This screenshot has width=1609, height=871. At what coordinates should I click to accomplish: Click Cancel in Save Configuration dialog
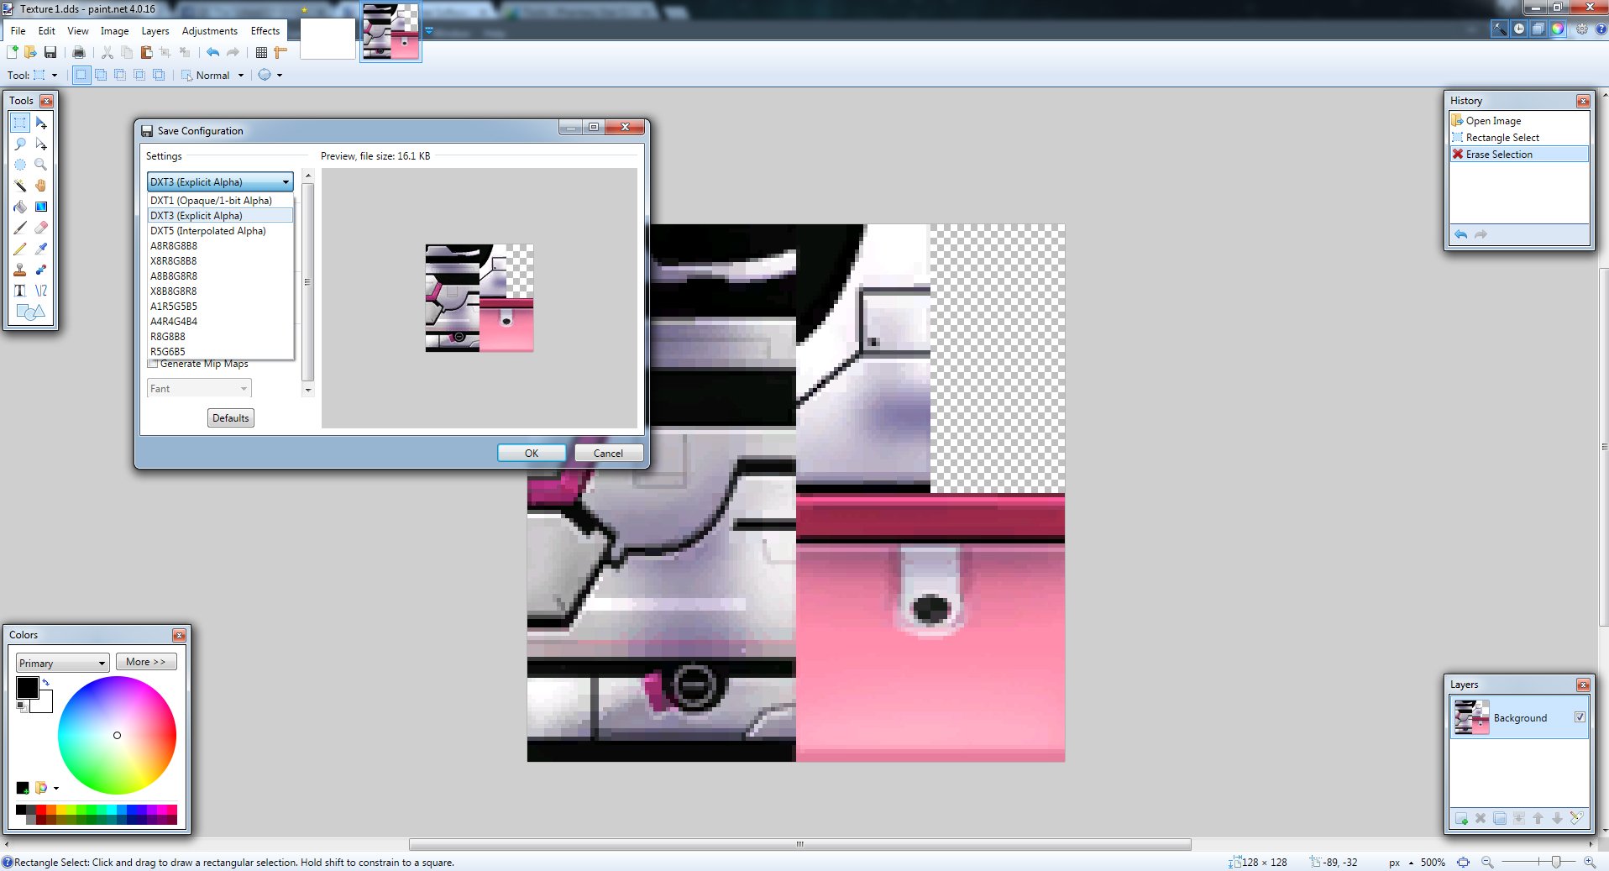(609, 453)
